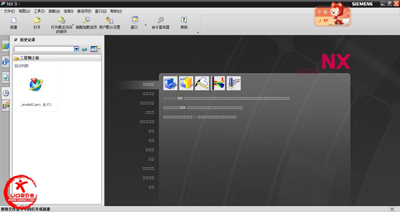
Task: Open the Roles sidebar tab with people icon
Action: click(6, 105)
